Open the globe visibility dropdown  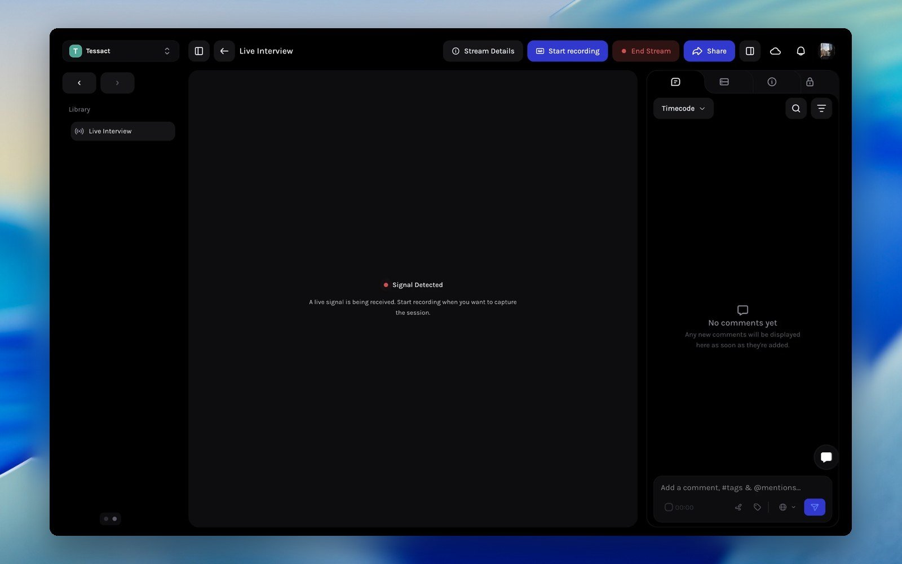pyautogui.click(x=787, y=507)
